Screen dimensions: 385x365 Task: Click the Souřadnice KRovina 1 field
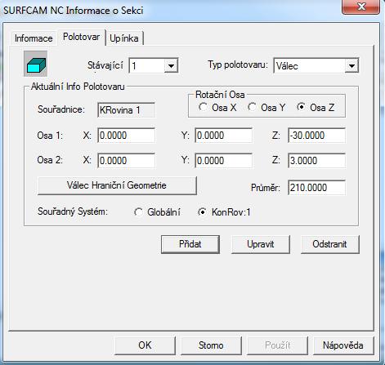tap(126, 110)
